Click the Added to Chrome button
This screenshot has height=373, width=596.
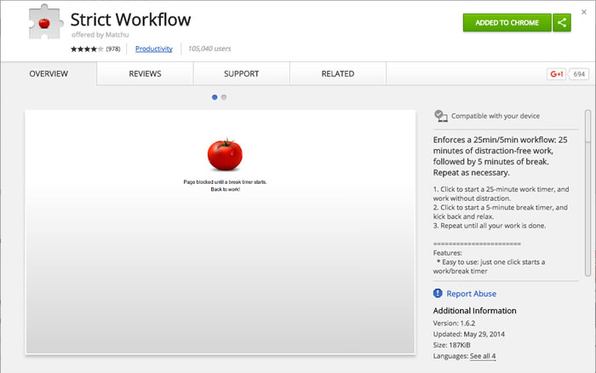(x=507, y=23)
